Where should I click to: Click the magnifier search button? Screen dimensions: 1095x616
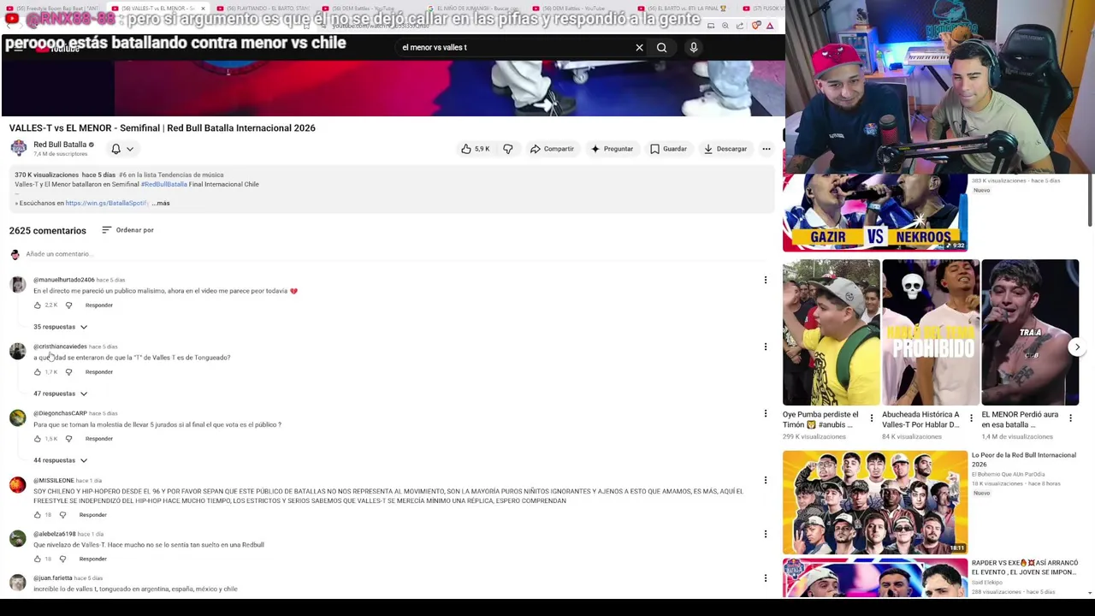point(661,48)
